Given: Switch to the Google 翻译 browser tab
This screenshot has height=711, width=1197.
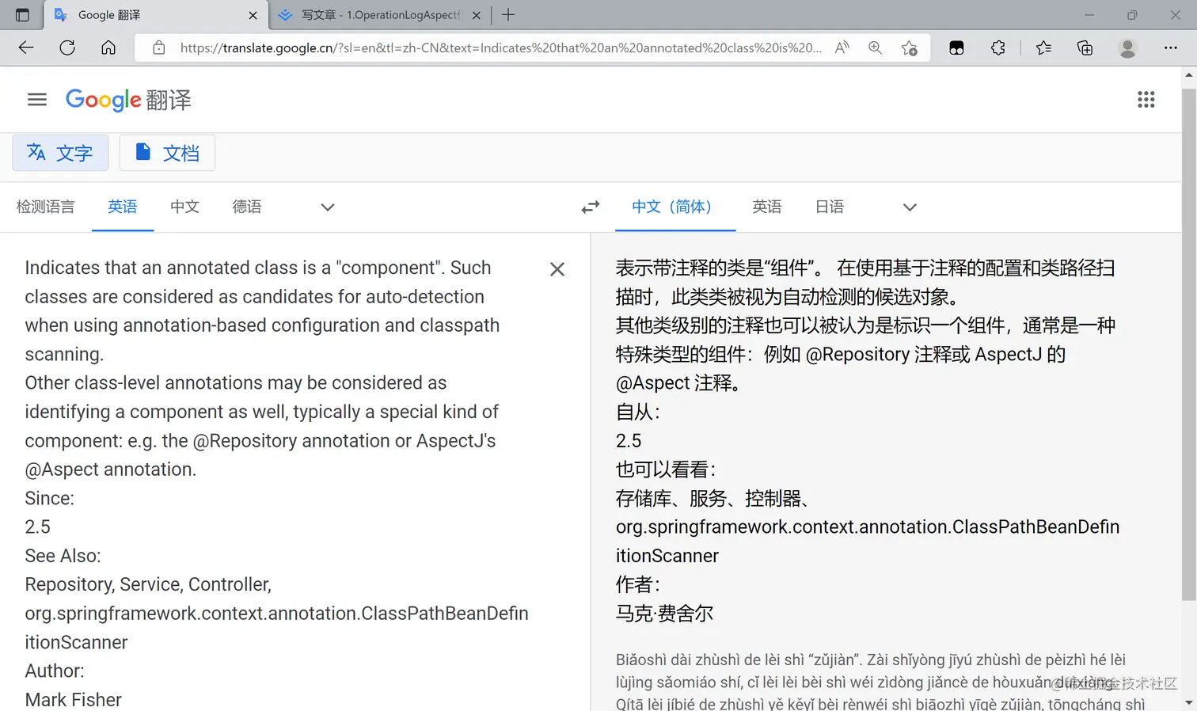Looking at the screenshot, I should click(x=155, y=15).
